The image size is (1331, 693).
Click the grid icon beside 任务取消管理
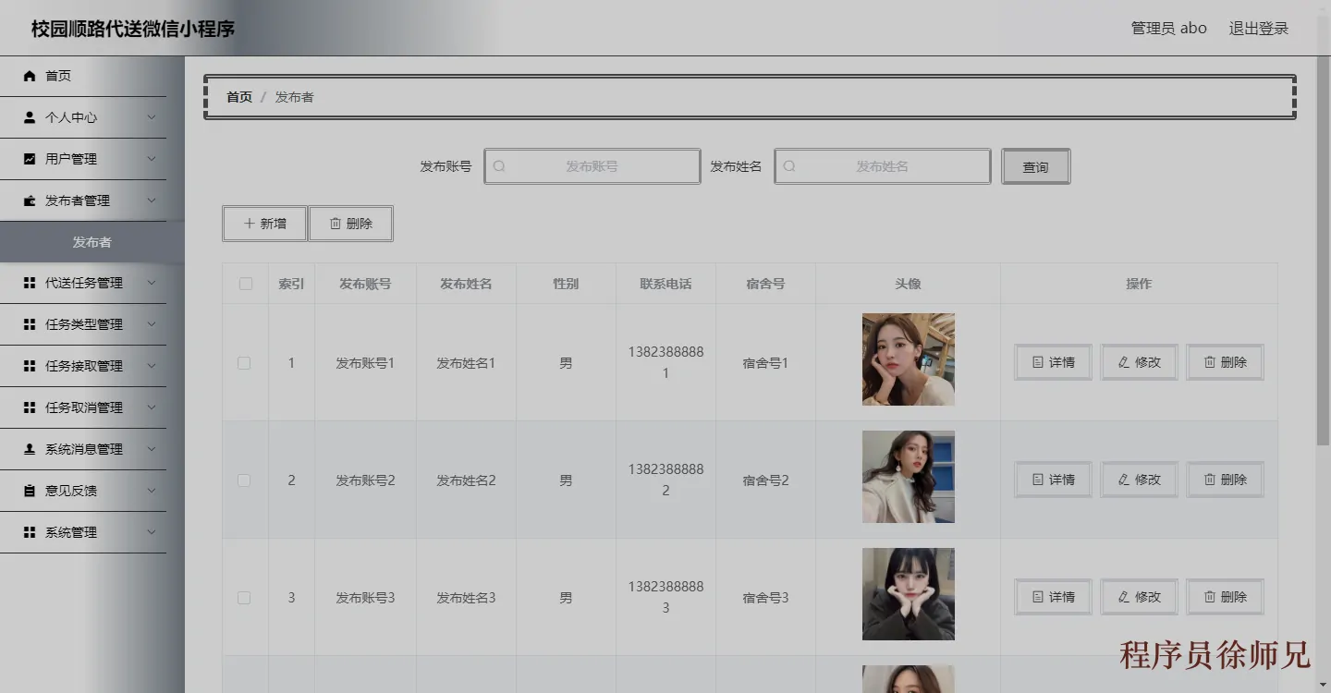tap(30, 407)
